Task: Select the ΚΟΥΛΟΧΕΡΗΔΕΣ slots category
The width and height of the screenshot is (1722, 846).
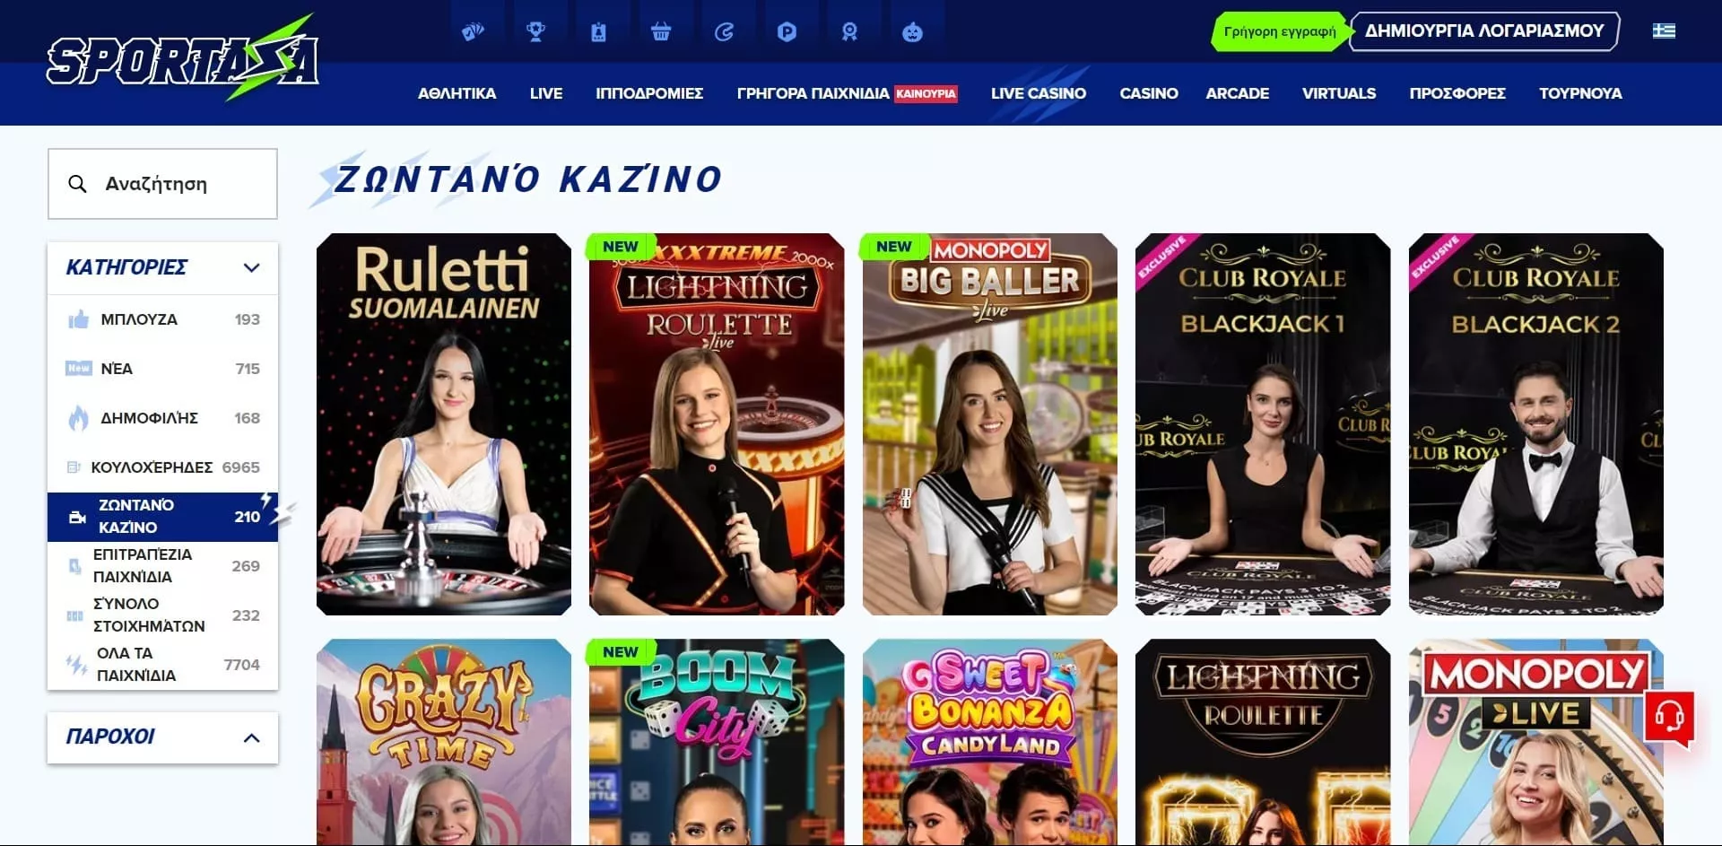Action: 162,467
